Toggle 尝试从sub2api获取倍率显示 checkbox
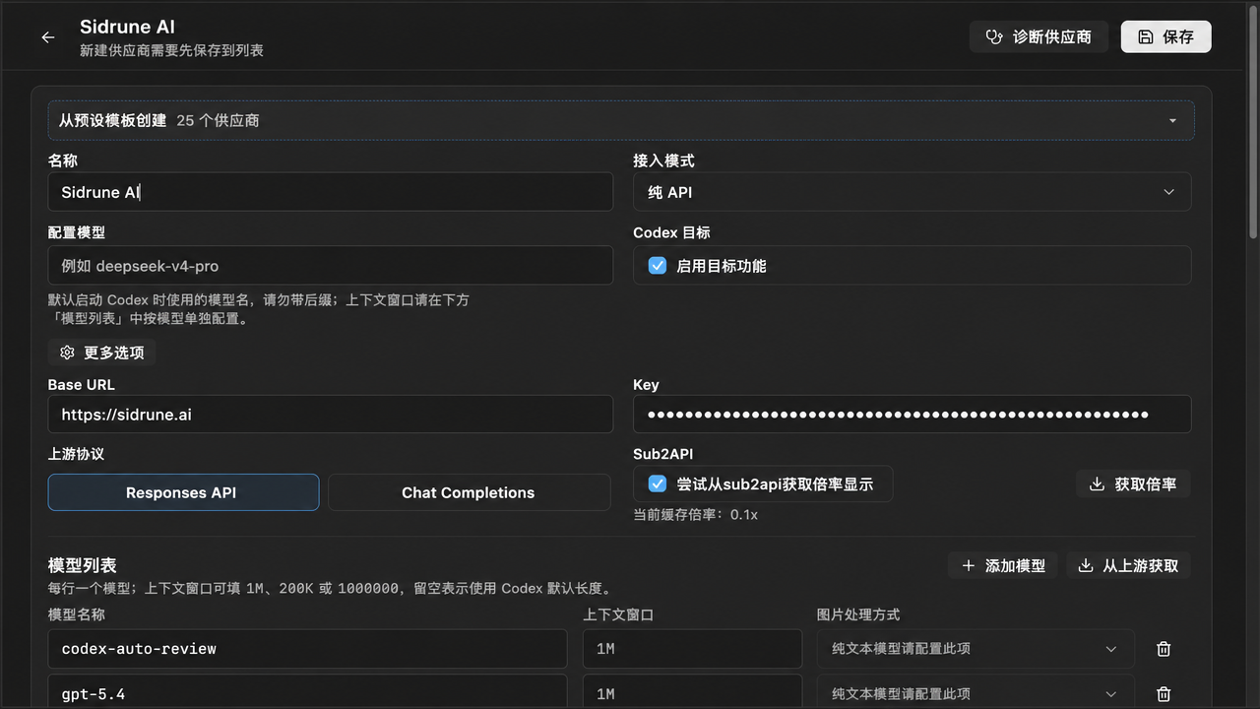The height and width of the screenshot is (709, 1260). pyautogui.click(x=658, y=484)
